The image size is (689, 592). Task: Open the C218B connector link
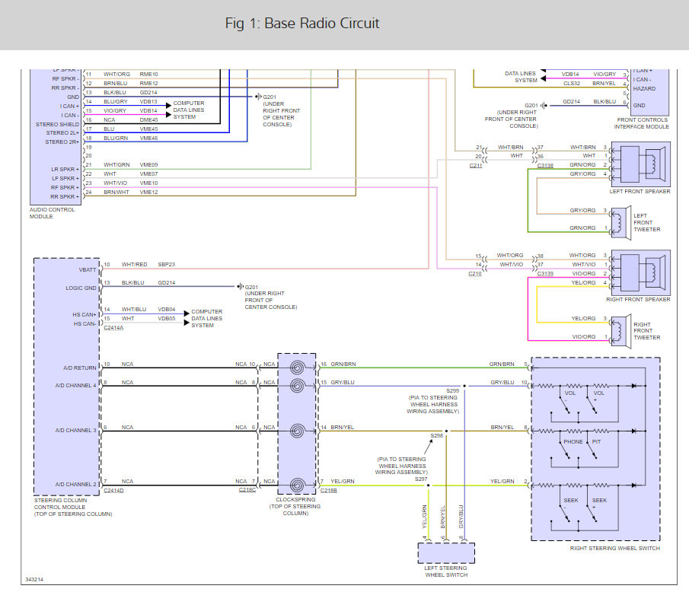[x=329, y=491]
